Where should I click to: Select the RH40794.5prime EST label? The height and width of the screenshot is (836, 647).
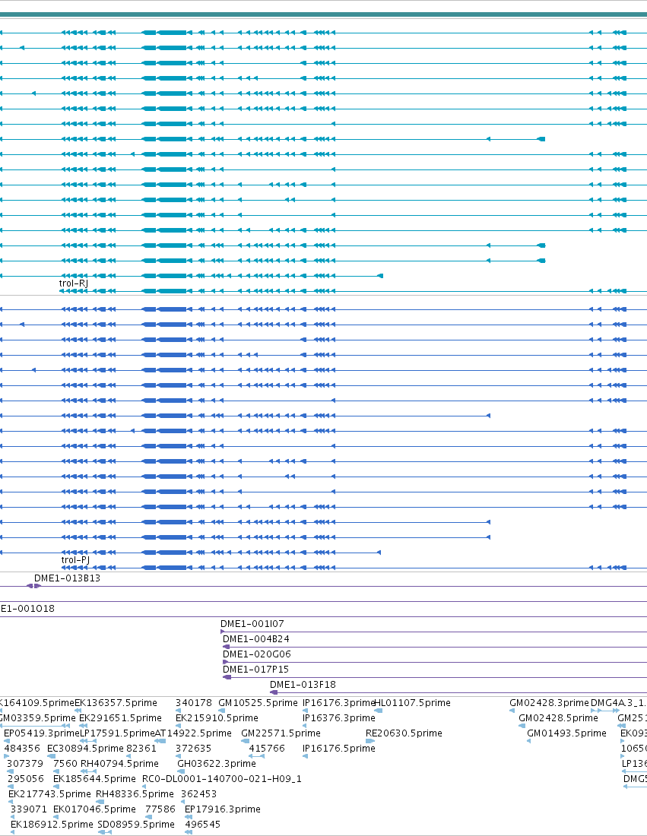tap(119, 764)
